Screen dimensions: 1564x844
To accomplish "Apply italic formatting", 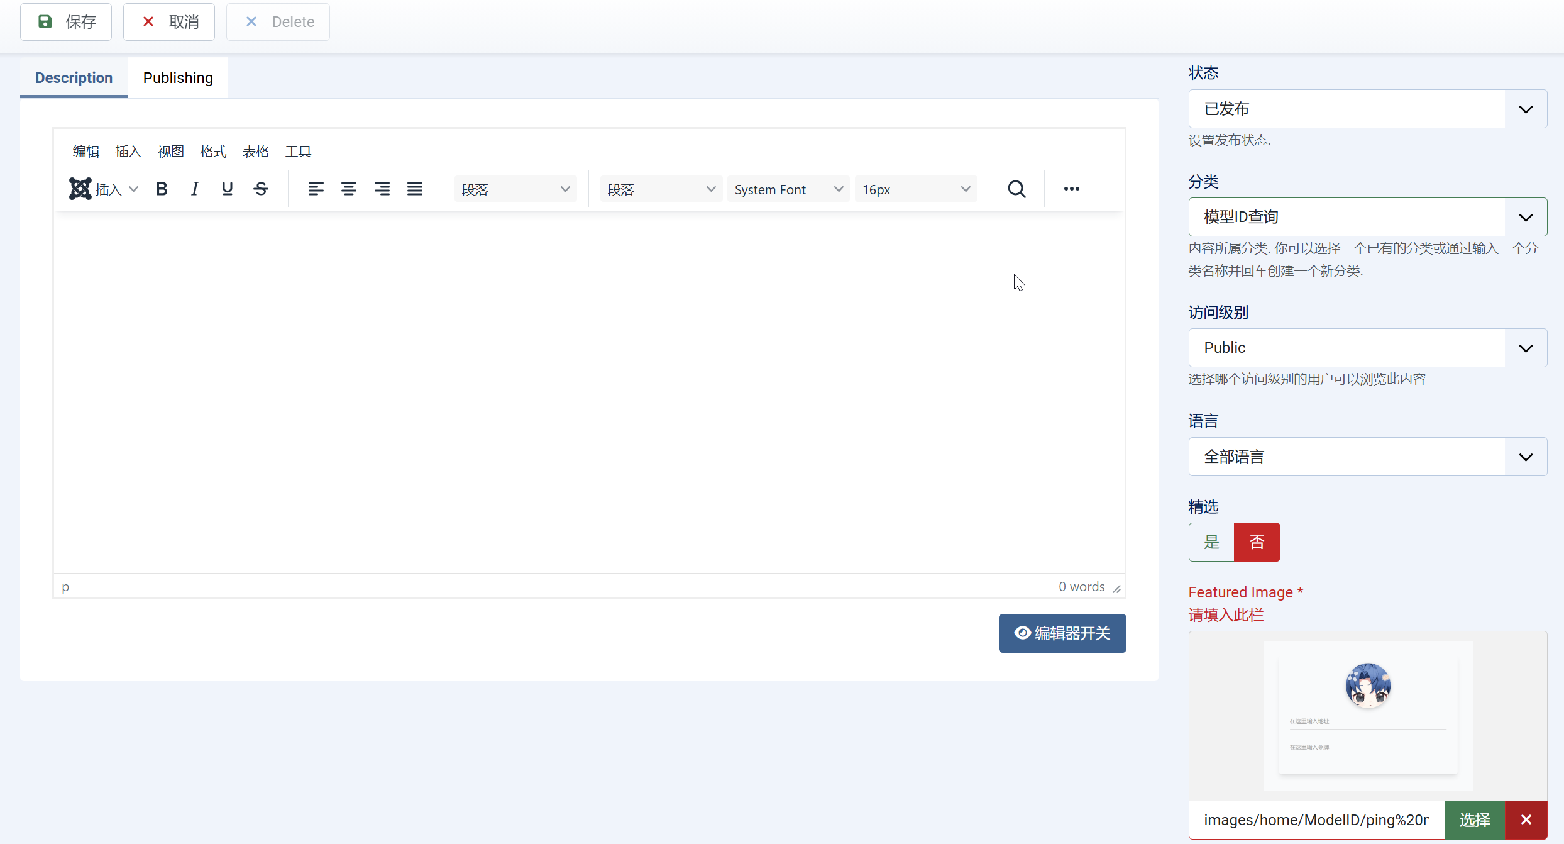I will coord(195,189).
